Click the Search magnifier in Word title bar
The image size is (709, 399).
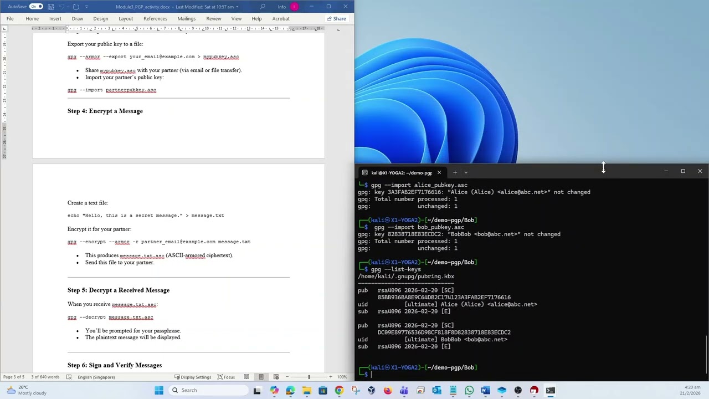pos(263,7)
